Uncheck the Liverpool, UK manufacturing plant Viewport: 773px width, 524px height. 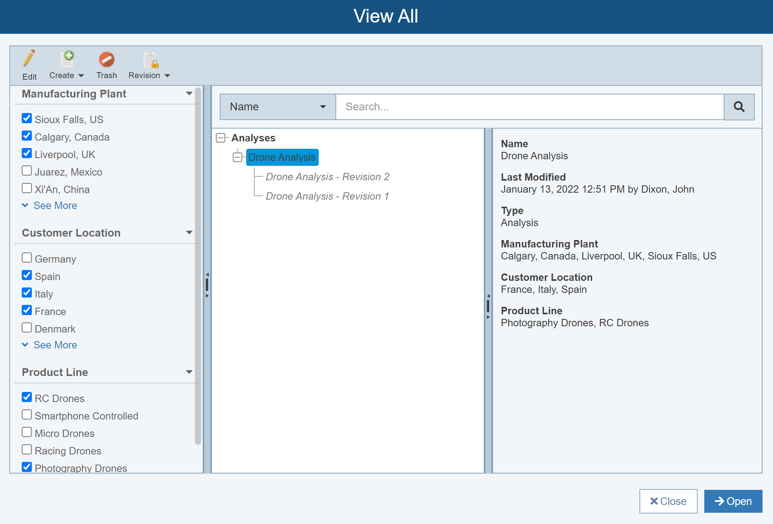(x=26, y=153)
